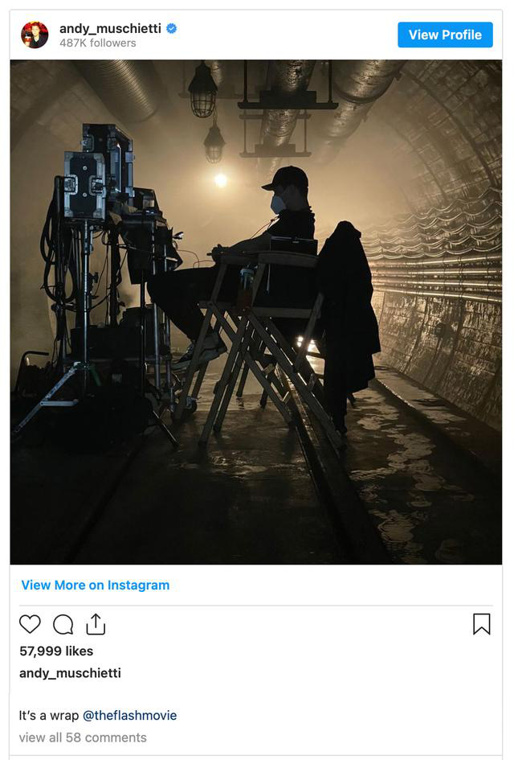Click the film equipment cases on the stand
Image resolution: width=514 pixels, height=760 pixels.
100,170
